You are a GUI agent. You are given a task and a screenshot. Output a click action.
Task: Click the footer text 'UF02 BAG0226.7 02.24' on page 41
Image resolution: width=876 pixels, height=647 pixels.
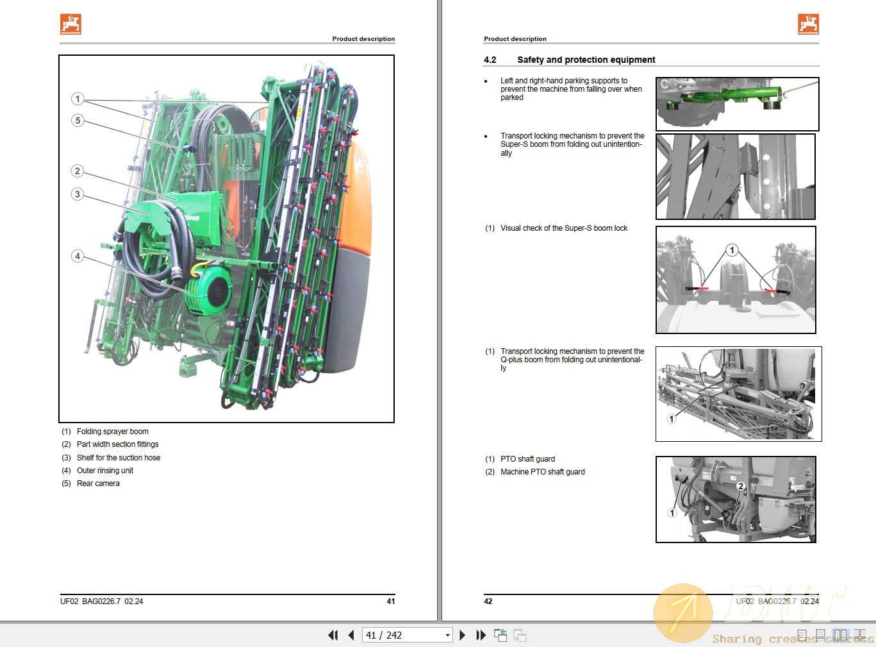[x=102, y=601]
